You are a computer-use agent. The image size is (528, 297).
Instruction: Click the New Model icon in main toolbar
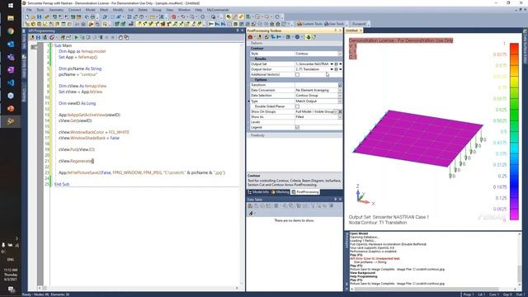[27, 16]
